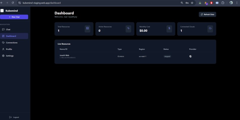Click the browser forward arrow
Screen dimensions: 240x120
tap(7, 3)
